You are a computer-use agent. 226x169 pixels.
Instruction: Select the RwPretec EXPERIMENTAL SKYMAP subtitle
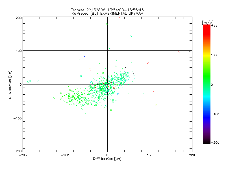point(107,13)
